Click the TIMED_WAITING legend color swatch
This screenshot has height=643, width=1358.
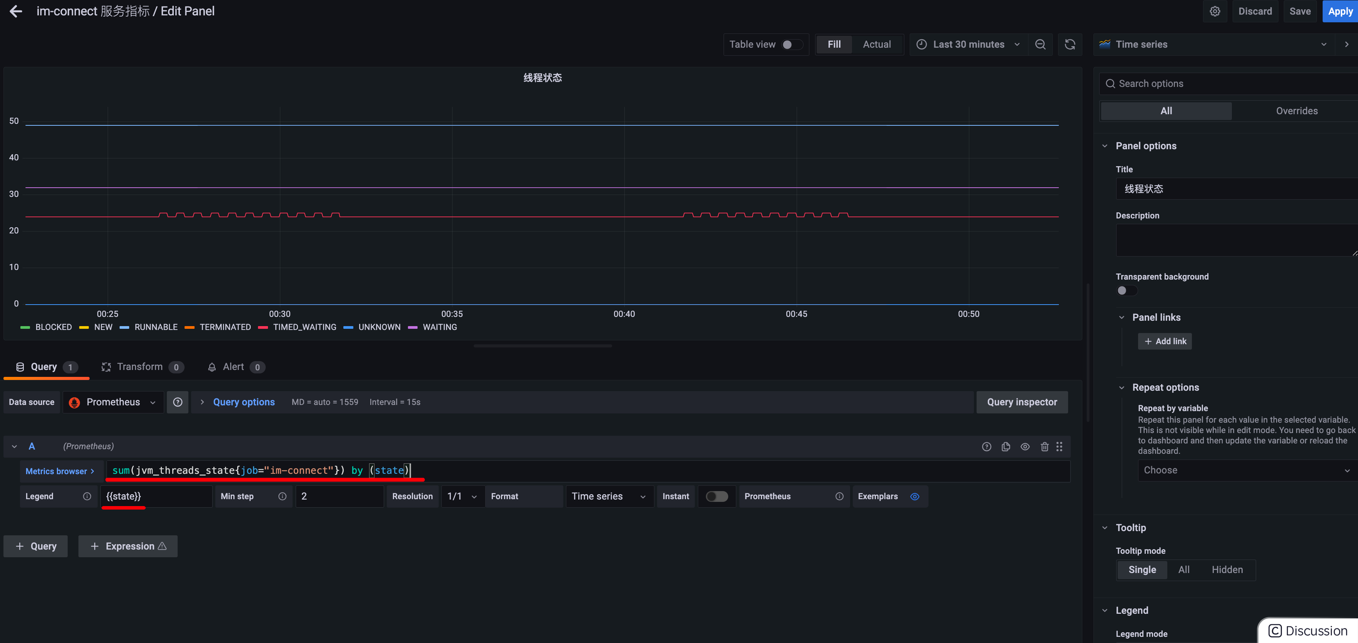263,327
